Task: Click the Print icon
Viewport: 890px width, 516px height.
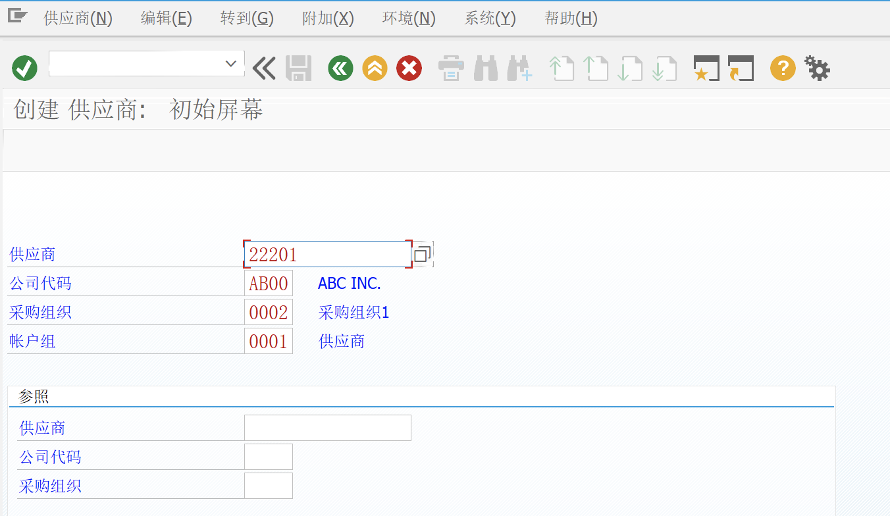Action: 451,68
